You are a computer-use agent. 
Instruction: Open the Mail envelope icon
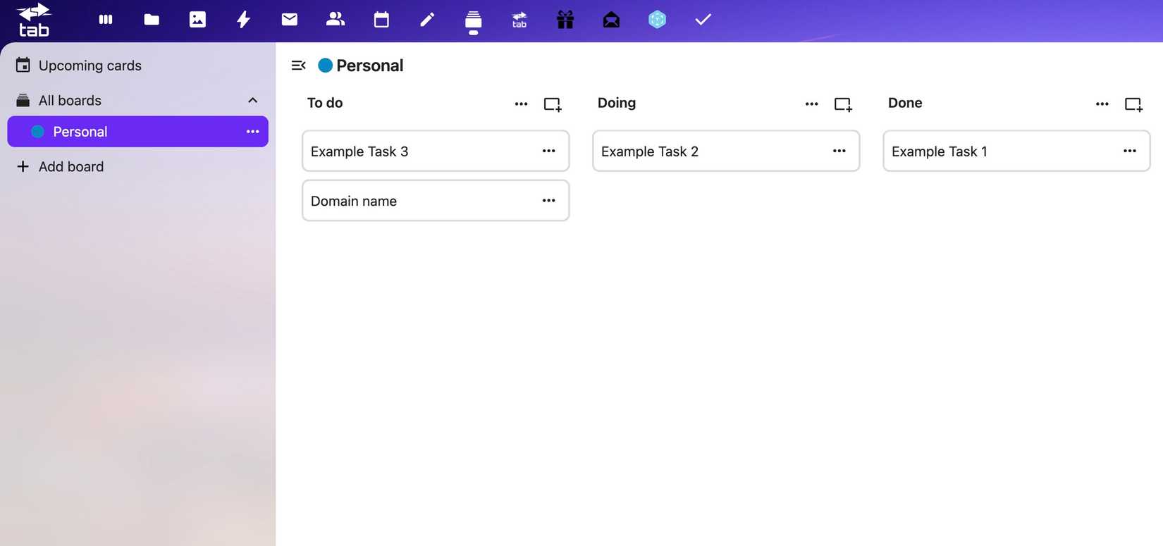pos(289,20)
